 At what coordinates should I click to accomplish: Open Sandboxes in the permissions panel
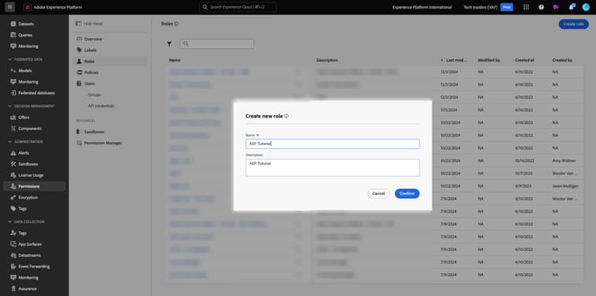pyautogui.click(x=95, y=132)
